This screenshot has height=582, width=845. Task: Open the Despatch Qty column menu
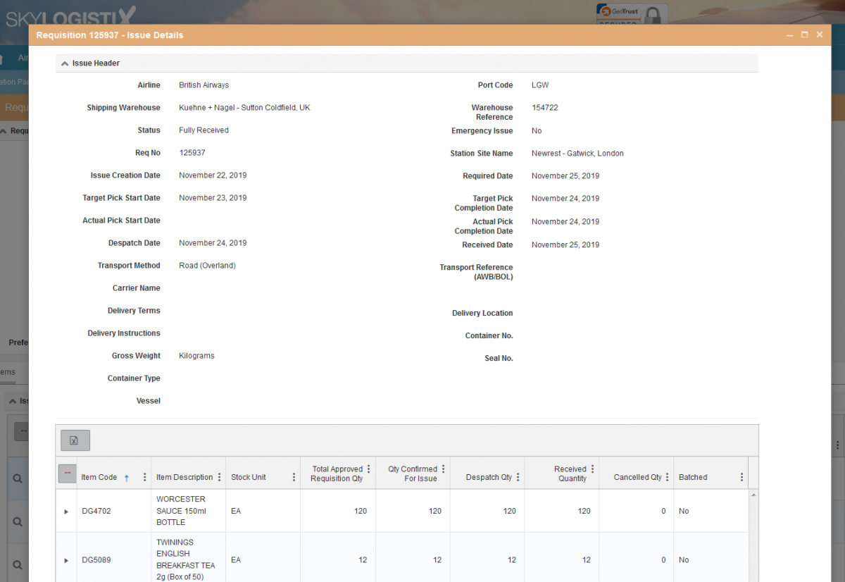tap(519, 476)
